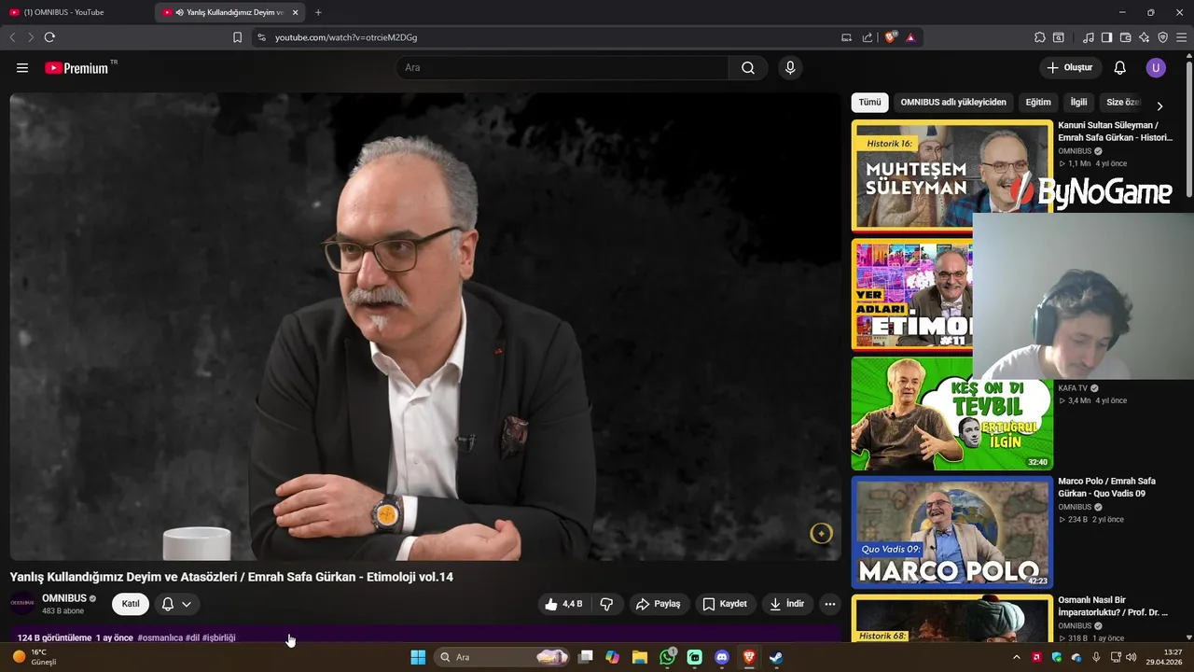The image size is (1194, 672).
Task: Open Discord from taskbar
Action: [721, 657]
